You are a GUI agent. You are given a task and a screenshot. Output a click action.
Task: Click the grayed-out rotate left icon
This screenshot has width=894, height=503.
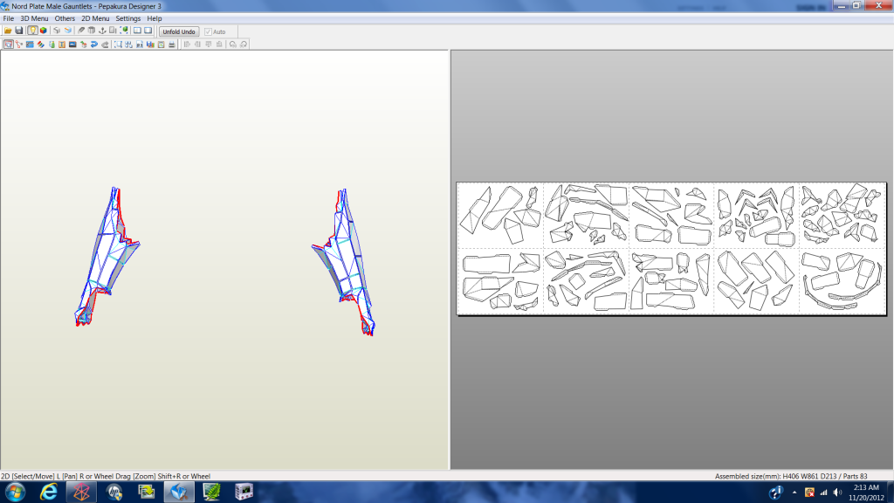232,45
